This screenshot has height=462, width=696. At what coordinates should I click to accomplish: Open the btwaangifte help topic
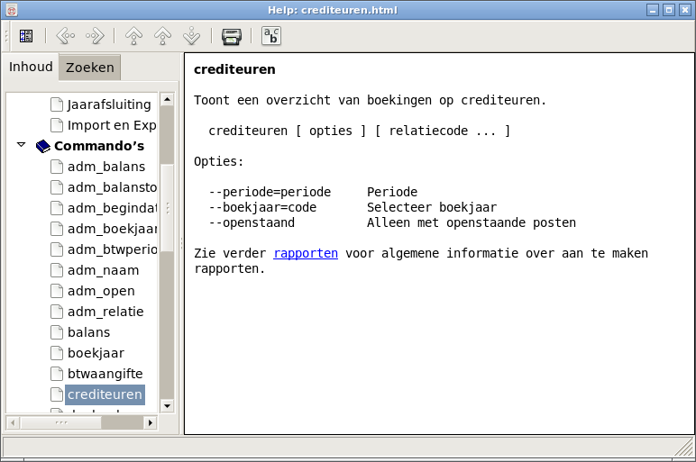click(x=105, y=374)
